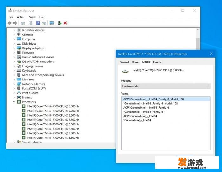The height and width of the screenshot is (172, 222).
Task: Expand the Disk drives category
Action: click(14, 44)
